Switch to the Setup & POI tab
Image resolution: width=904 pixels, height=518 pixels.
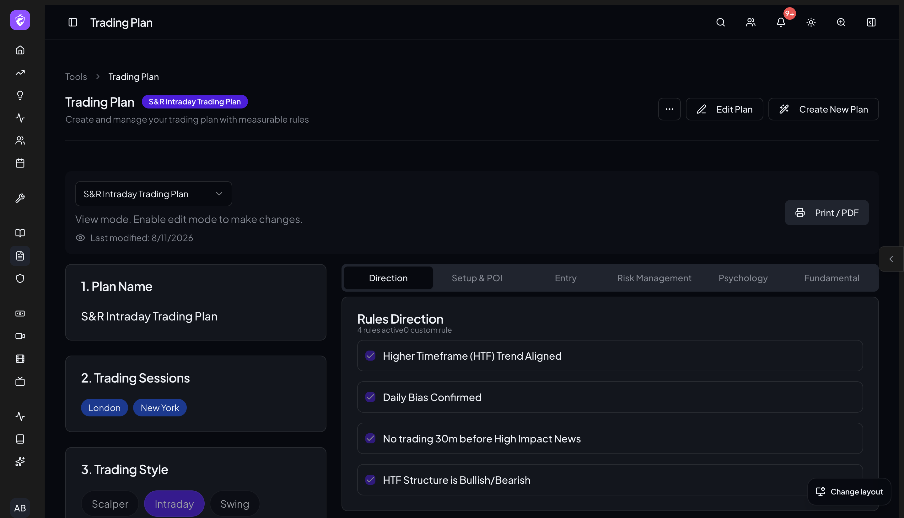pos(477,278)
